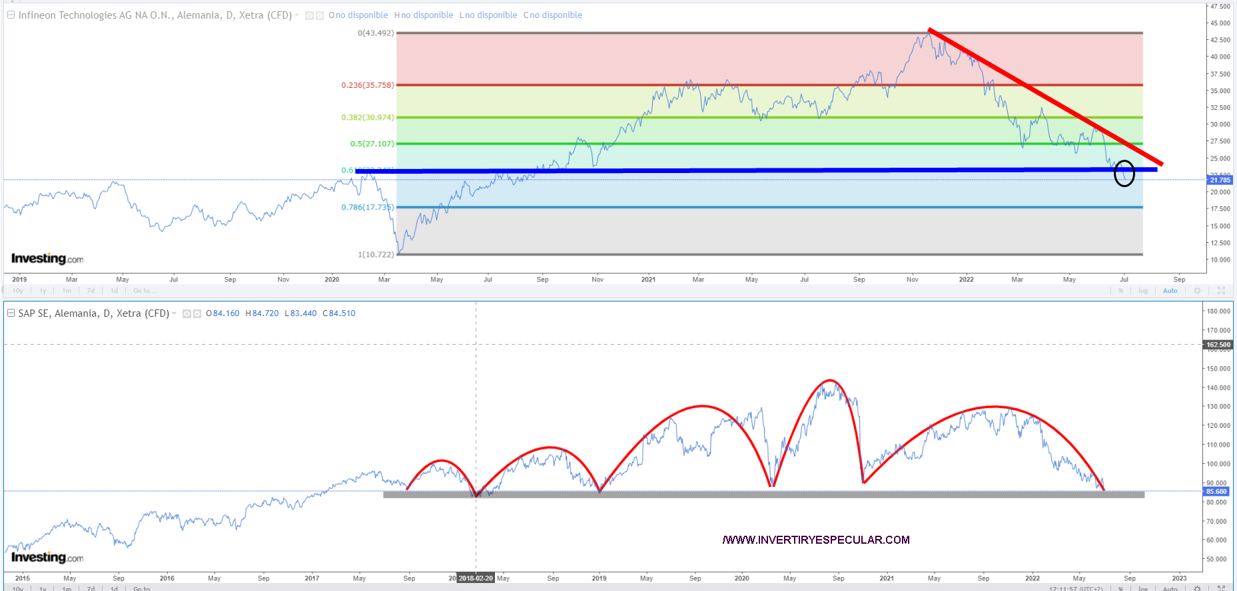Click the 'Go to...' date button
Image resolution: width=1237 pixels, height=591 pixels.
145,291
